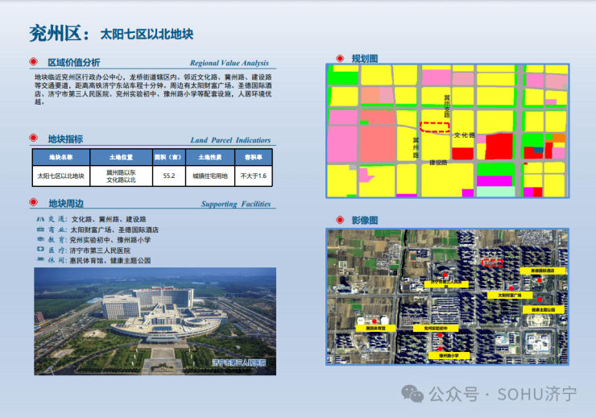Click the 面积（亩） table header
Screen dimensions: 596x418
[169, 157]
